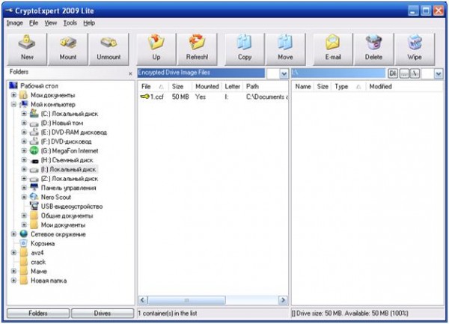Screen dimensions: 449x324
Task: Close the Folders panel with its x
Action: pyautogui.click(x=130, y=73)
